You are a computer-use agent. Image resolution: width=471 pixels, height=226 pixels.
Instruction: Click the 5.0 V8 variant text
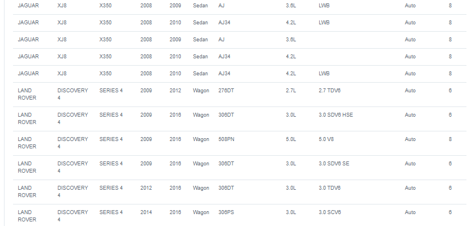tap(326, 139)
